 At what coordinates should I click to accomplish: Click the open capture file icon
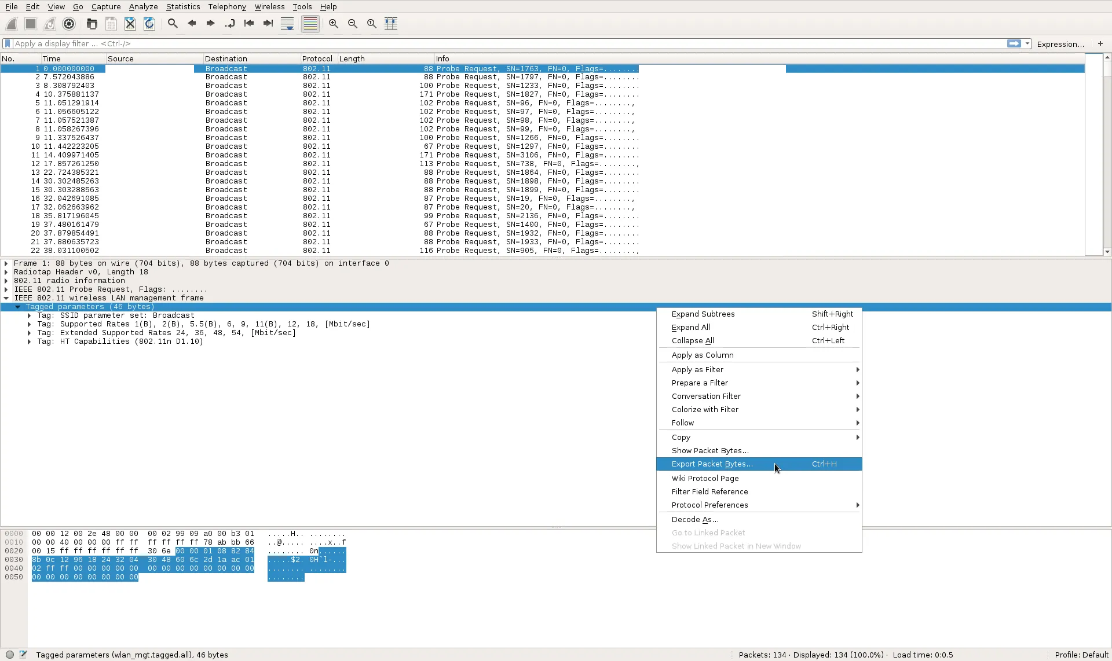click(x=92, y=24)
